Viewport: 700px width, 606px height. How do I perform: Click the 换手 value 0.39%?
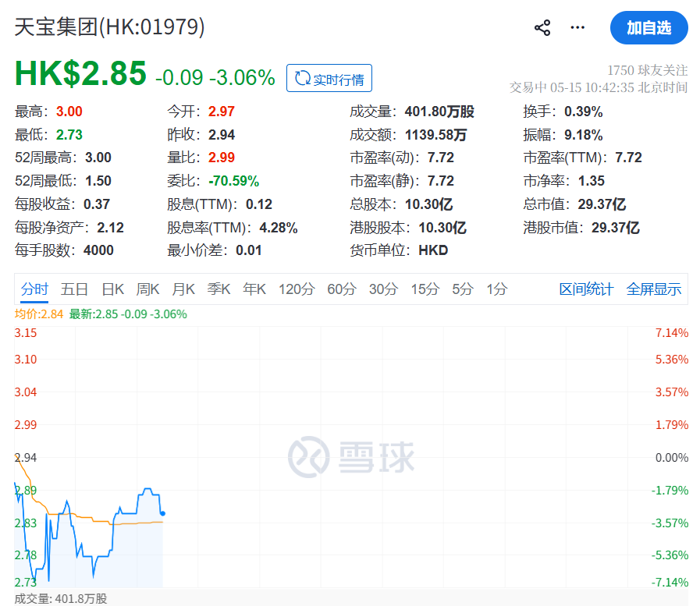point(584,112)
